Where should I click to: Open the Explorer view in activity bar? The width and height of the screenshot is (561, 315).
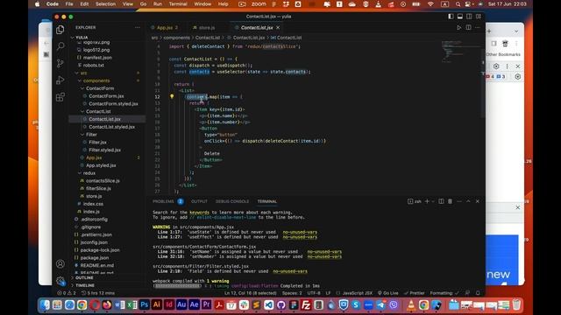pos(60,30)
